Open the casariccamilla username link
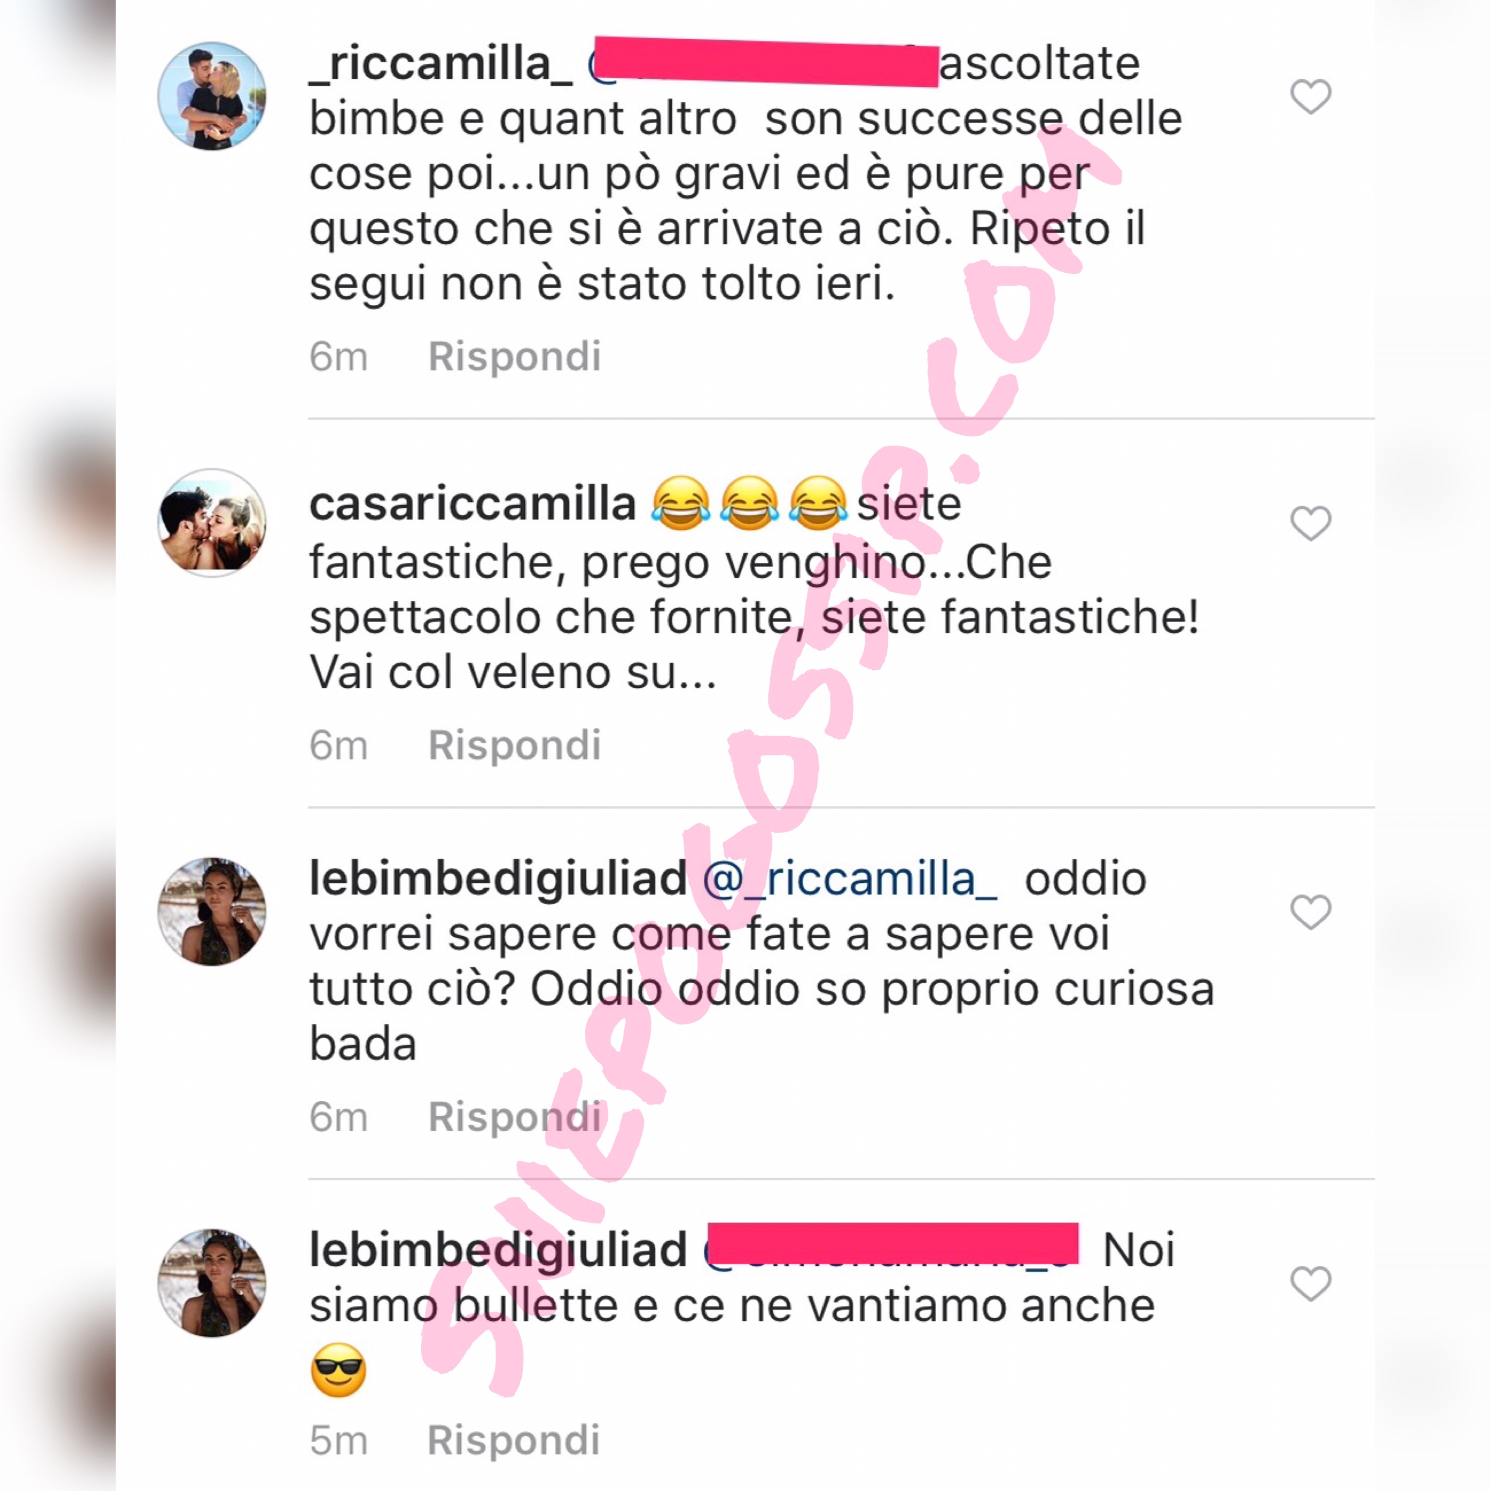 (x=472, y=504)
